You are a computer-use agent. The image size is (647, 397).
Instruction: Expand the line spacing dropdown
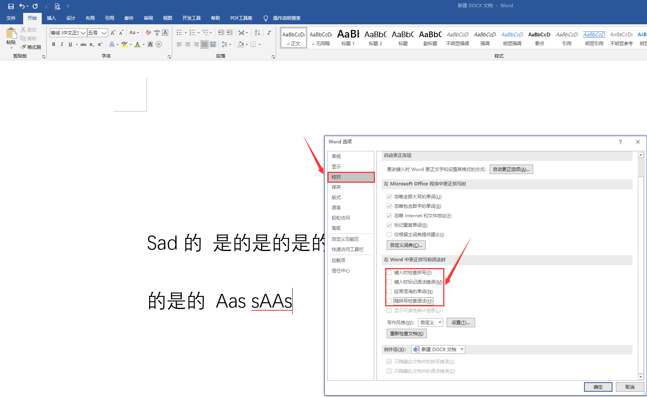click(230, 44)
